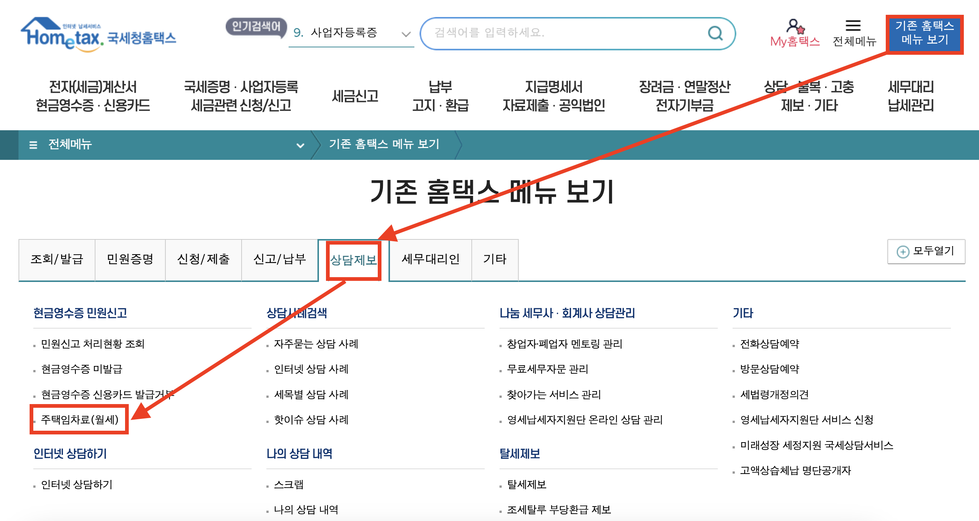The width and height of the screenshot is (979, 521).
Task: Click 모두열기 expand-all button
Action: (926, 251)
